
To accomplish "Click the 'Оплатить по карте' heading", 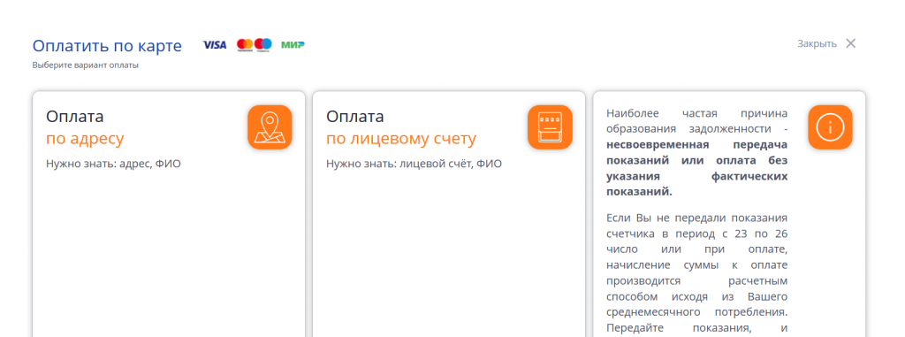I will pos(107,46).
